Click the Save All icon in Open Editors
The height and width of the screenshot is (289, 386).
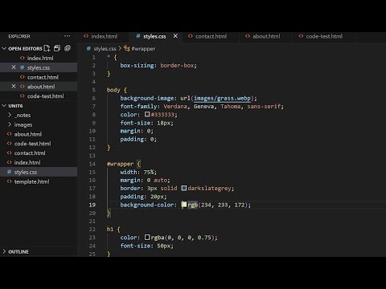pos(57,48)
